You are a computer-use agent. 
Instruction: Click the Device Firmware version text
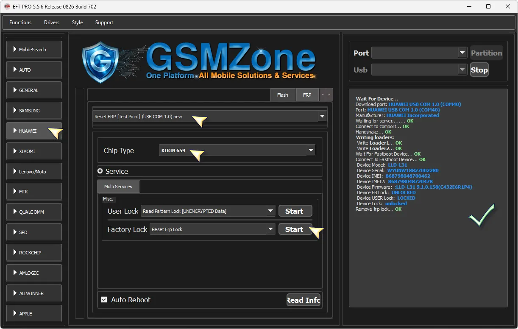click(x=433, y=187)
